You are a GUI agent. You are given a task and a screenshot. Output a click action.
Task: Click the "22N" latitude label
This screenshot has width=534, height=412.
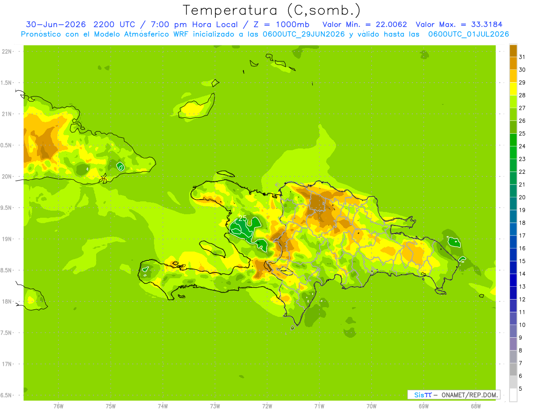(6, 52)
